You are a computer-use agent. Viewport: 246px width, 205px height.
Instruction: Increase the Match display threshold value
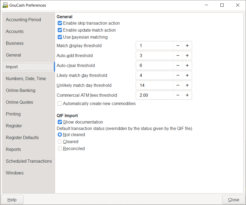tap(187, 46)
